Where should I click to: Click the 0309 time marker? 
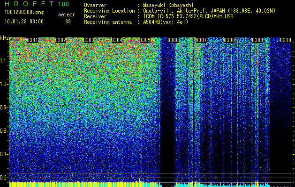pos(257,40)
